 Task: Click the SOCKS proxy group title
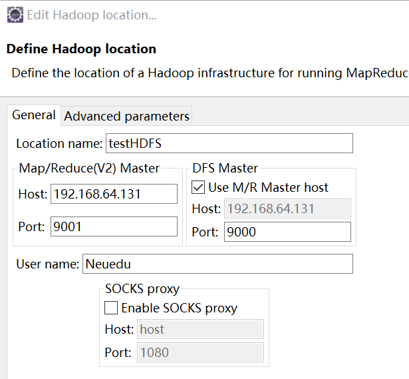(x=142, y=289)
